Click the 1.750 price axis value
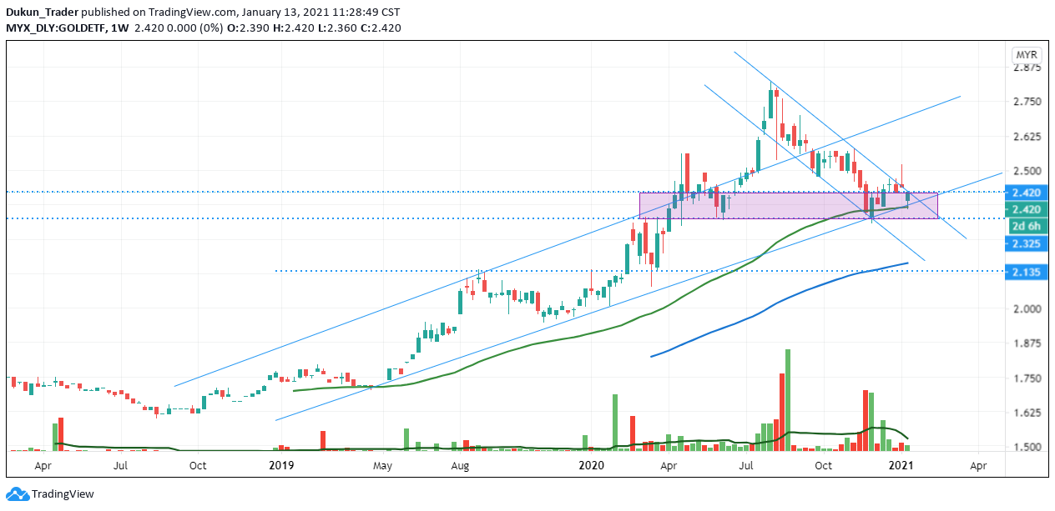 (1026, 378)
